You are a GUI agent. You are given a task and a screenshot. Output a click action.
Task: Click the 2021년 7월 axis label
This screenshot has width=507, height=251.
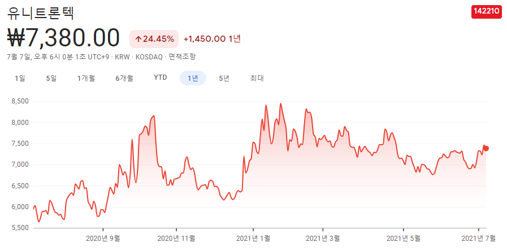(x=479, y=239)
